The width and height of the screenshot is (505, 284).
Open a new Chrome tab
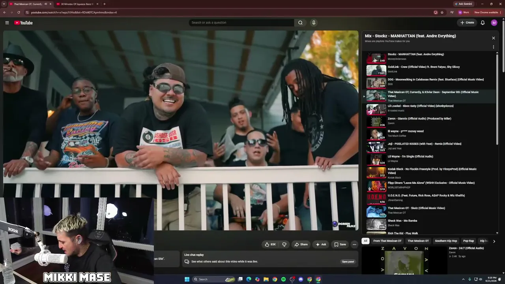click(x=104, y=4)
